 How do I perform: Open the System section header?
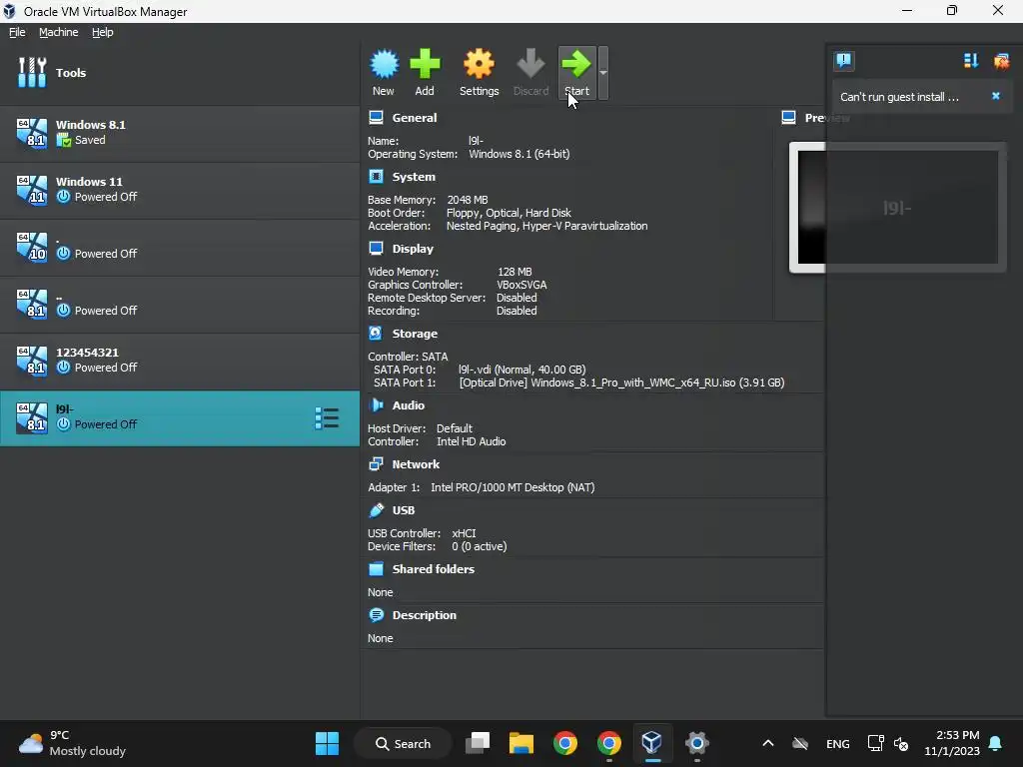coord(414,177)
